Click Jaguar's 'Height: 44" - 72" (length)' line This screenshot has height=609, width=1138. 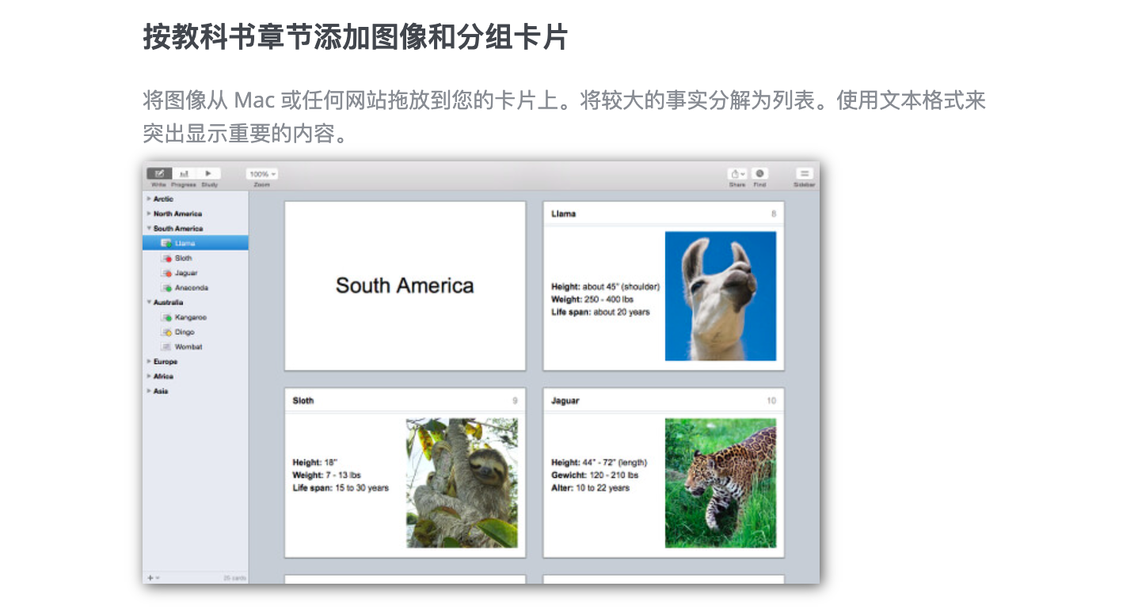tap(599, 463)
